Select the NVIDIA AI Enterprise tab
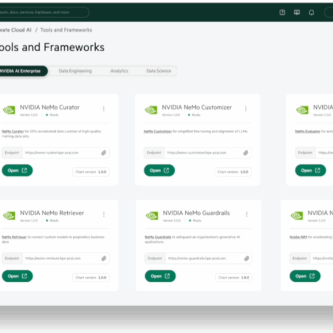333x333 pixels. 23,71
